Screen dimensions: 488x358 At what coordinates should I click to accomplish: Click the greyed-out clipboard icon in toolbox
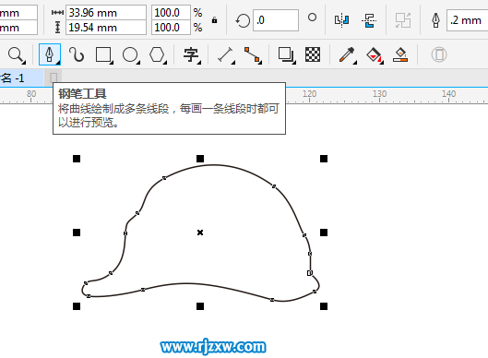439,54
